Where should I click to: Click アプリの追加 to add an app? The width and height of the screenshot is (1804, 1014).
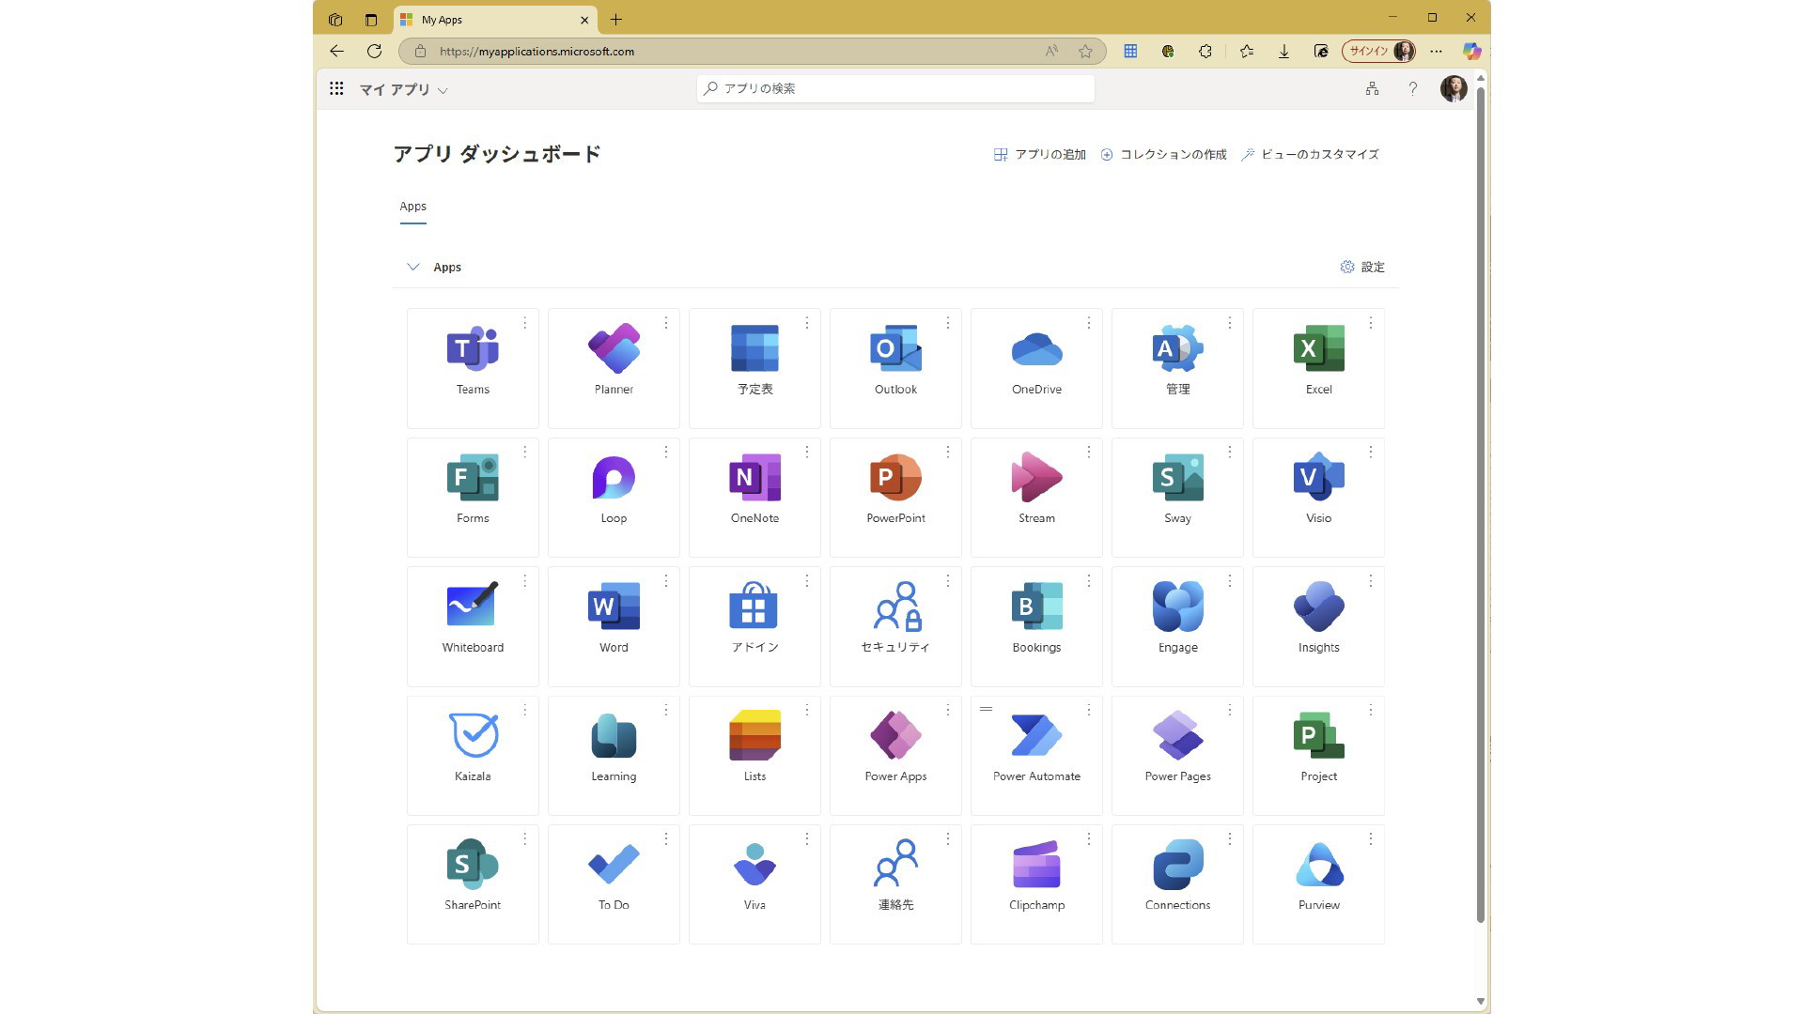(x=1040, y=154)
